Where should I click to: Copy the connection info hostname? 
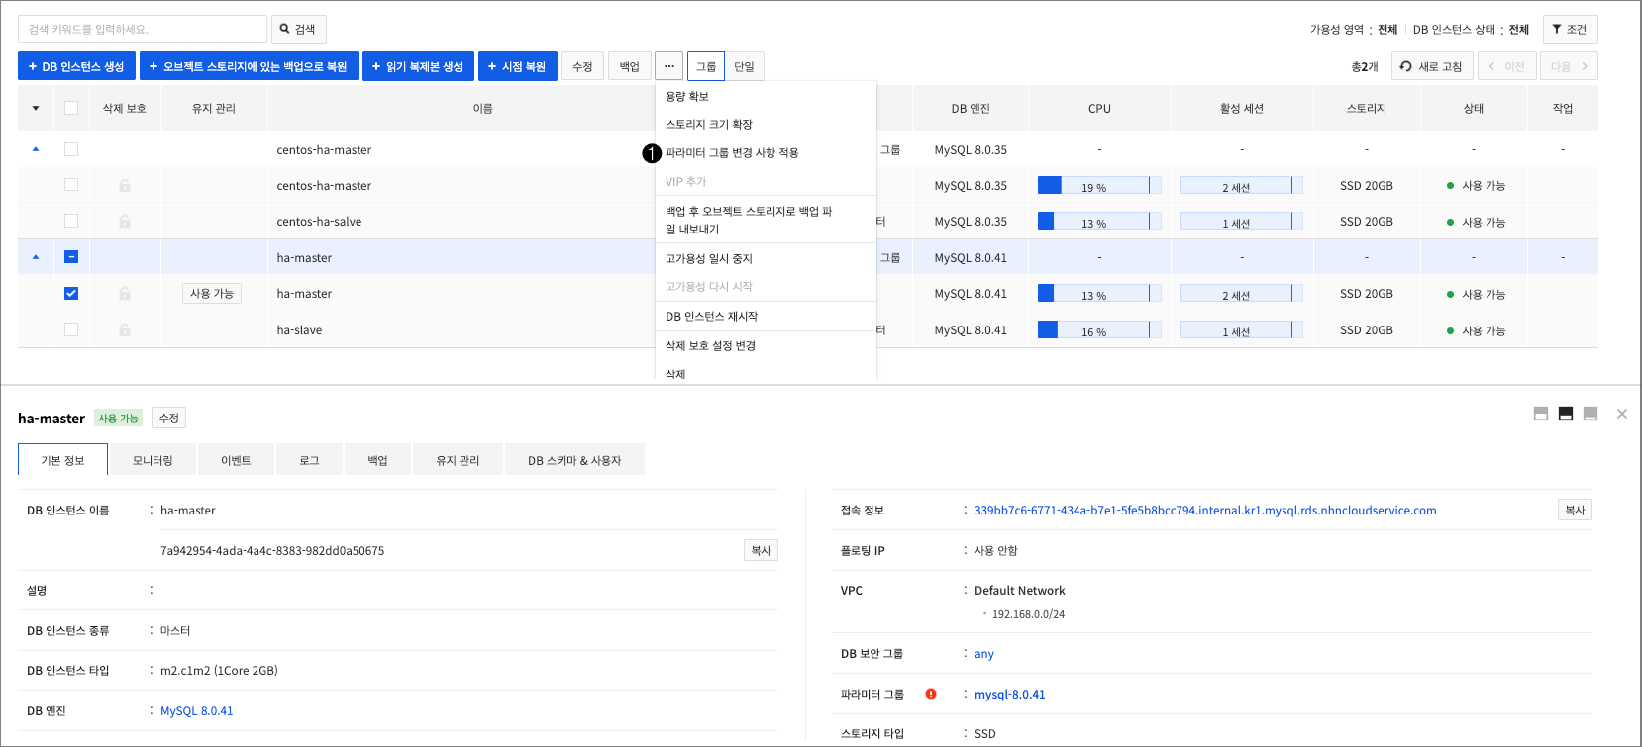coord(1575,510)
